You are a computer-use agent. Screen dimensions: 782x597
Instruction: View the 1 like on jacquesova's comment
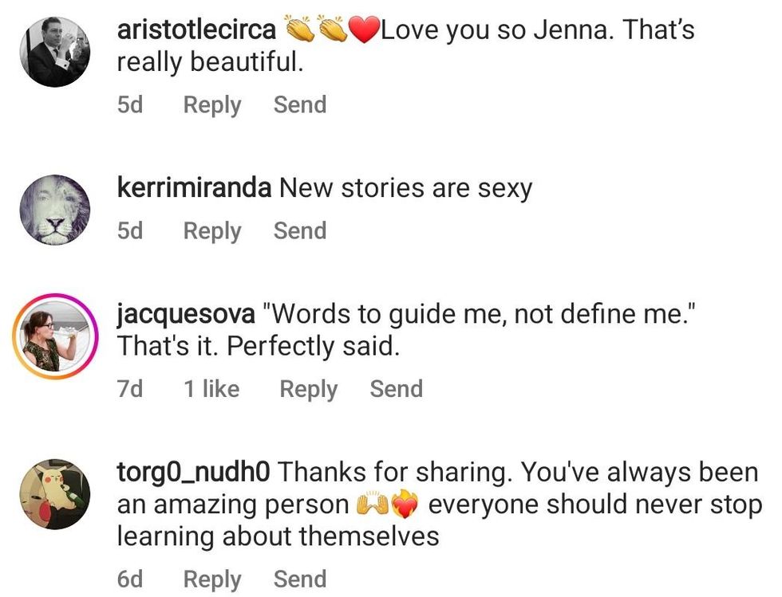pos(211,389)
